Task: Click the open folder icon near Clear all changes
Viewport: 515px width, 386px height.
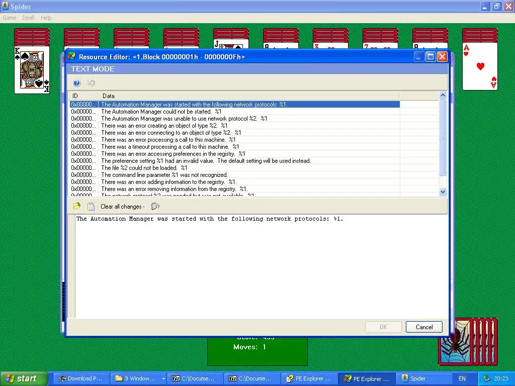Action: pos(77,206)
